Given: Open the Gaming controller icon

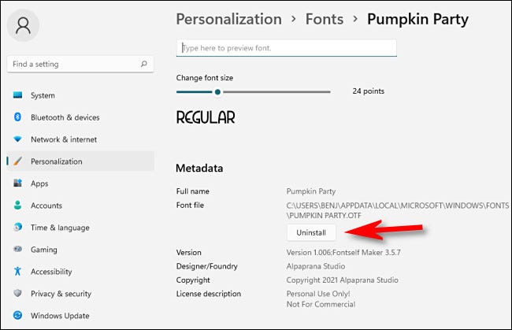Looking at the screenshot, I should pyautogui.click(x=17, y=249).
